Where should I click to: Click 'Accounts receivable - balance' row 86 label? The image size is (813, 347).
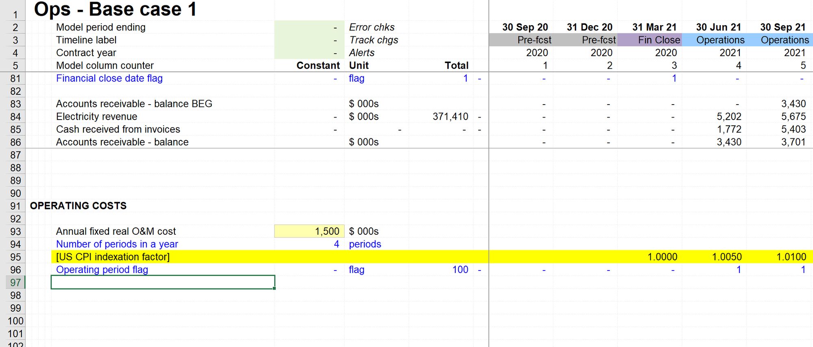tap(122, 142)
